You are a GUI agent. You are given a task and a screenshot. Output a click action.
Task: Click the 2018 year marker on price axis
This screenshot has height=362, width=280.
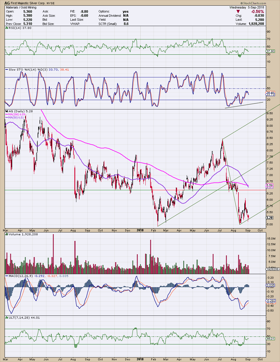coord(140,230)
